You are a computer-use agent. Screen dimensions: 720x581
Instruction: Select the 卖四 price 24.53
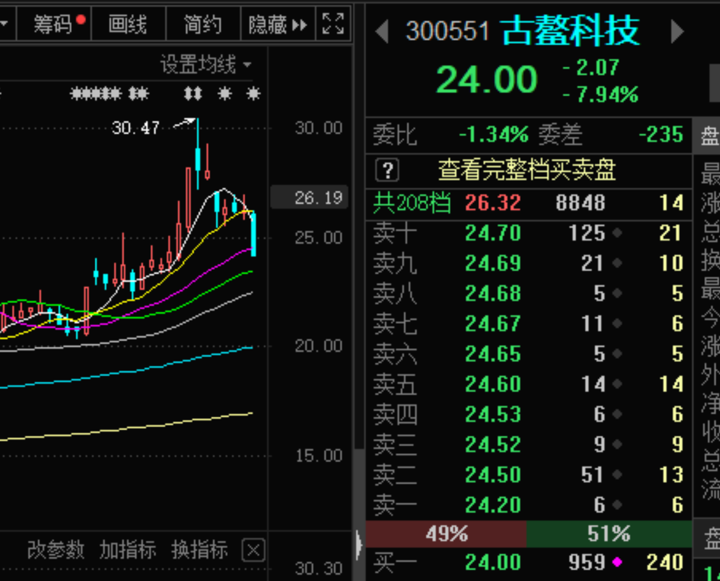coord(493,414)
